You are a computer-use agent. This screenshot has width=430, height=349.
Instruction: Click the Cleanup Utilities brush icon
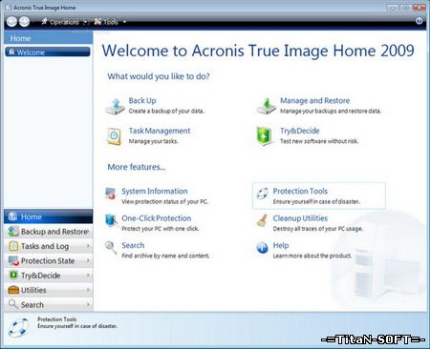point(262,220)
